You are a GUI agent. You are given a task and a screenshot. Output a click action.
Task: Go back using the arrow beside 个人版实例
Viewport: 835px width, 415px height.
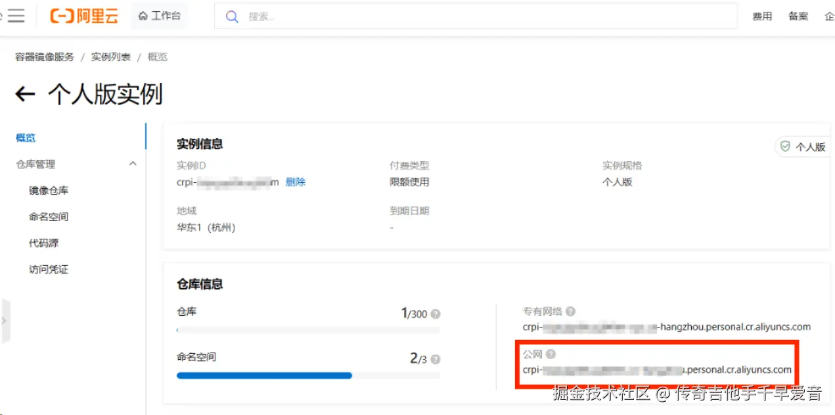[25, 94]
